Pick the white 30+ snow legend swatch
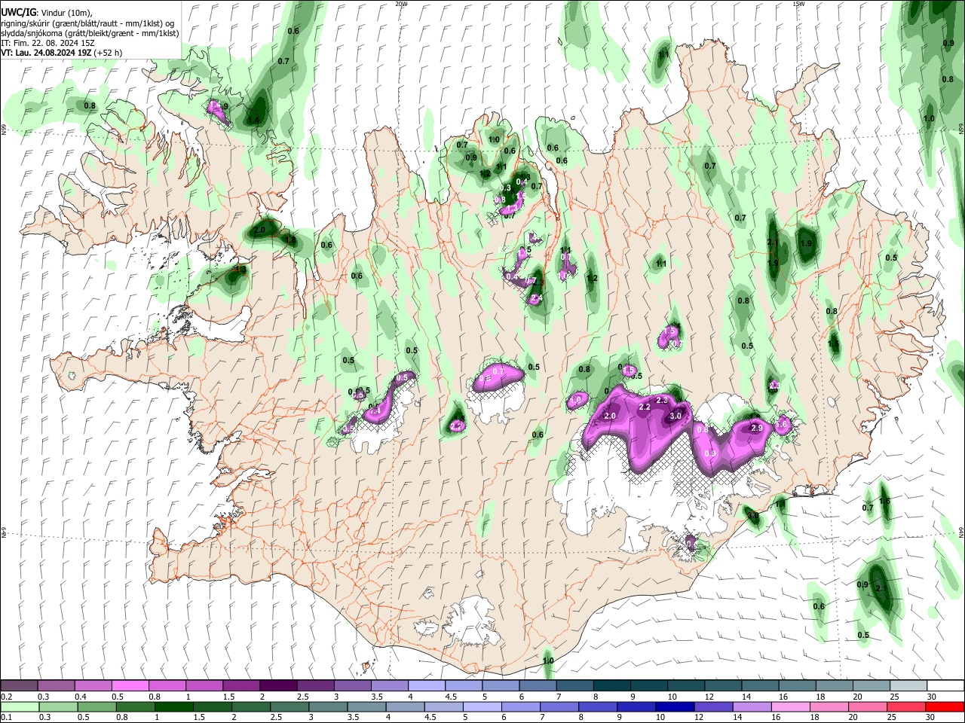 tap(944, 685)
